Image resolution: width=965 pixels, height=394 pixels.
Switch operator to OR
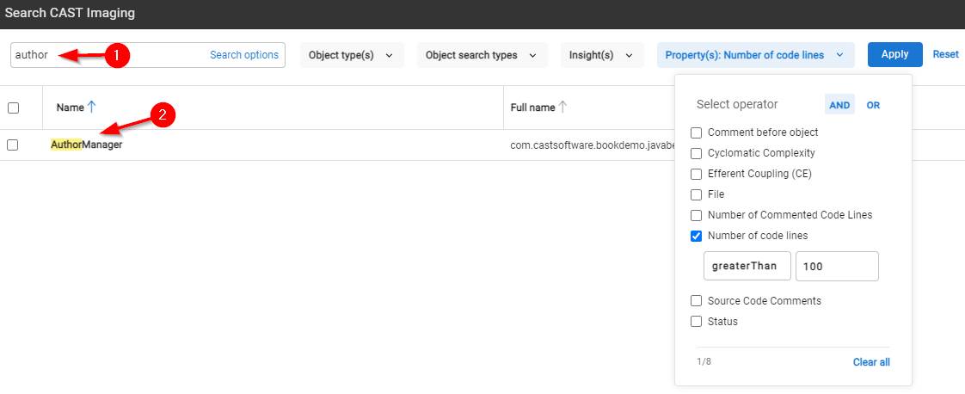pos(873,105)
